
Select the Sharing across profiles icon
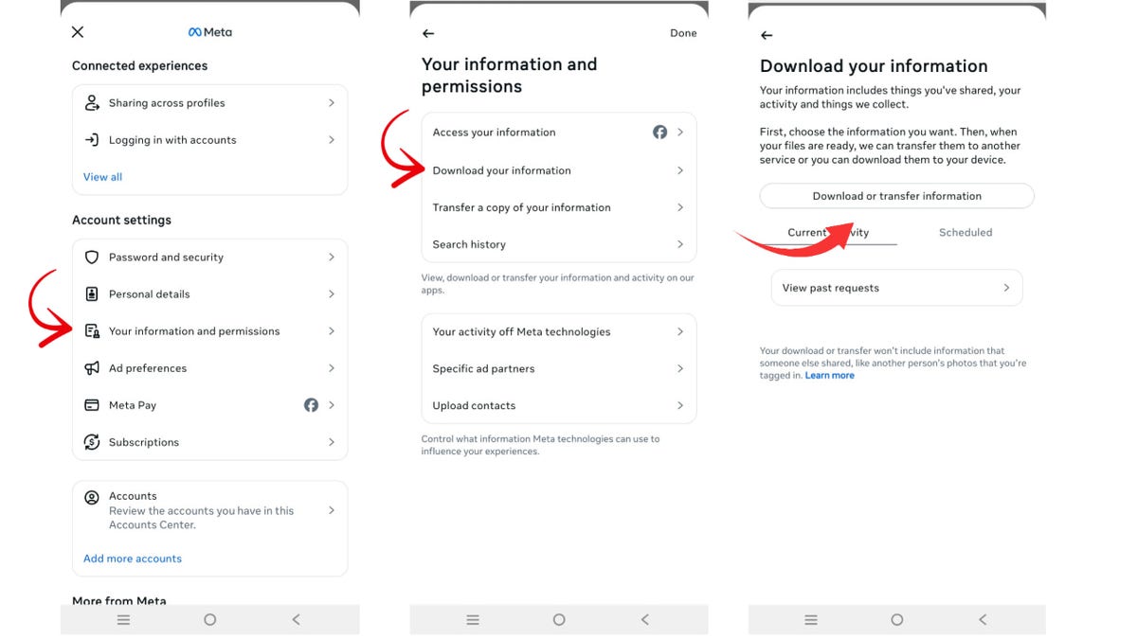pos(91,102)
